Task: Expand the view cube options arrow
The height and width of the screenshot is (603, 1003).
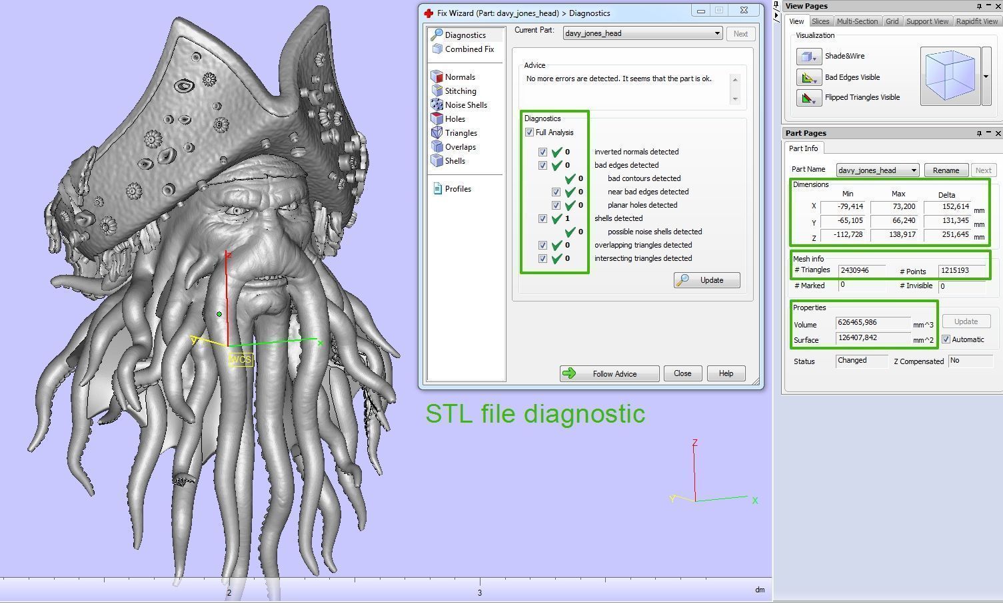Action: tap(986, 76)
